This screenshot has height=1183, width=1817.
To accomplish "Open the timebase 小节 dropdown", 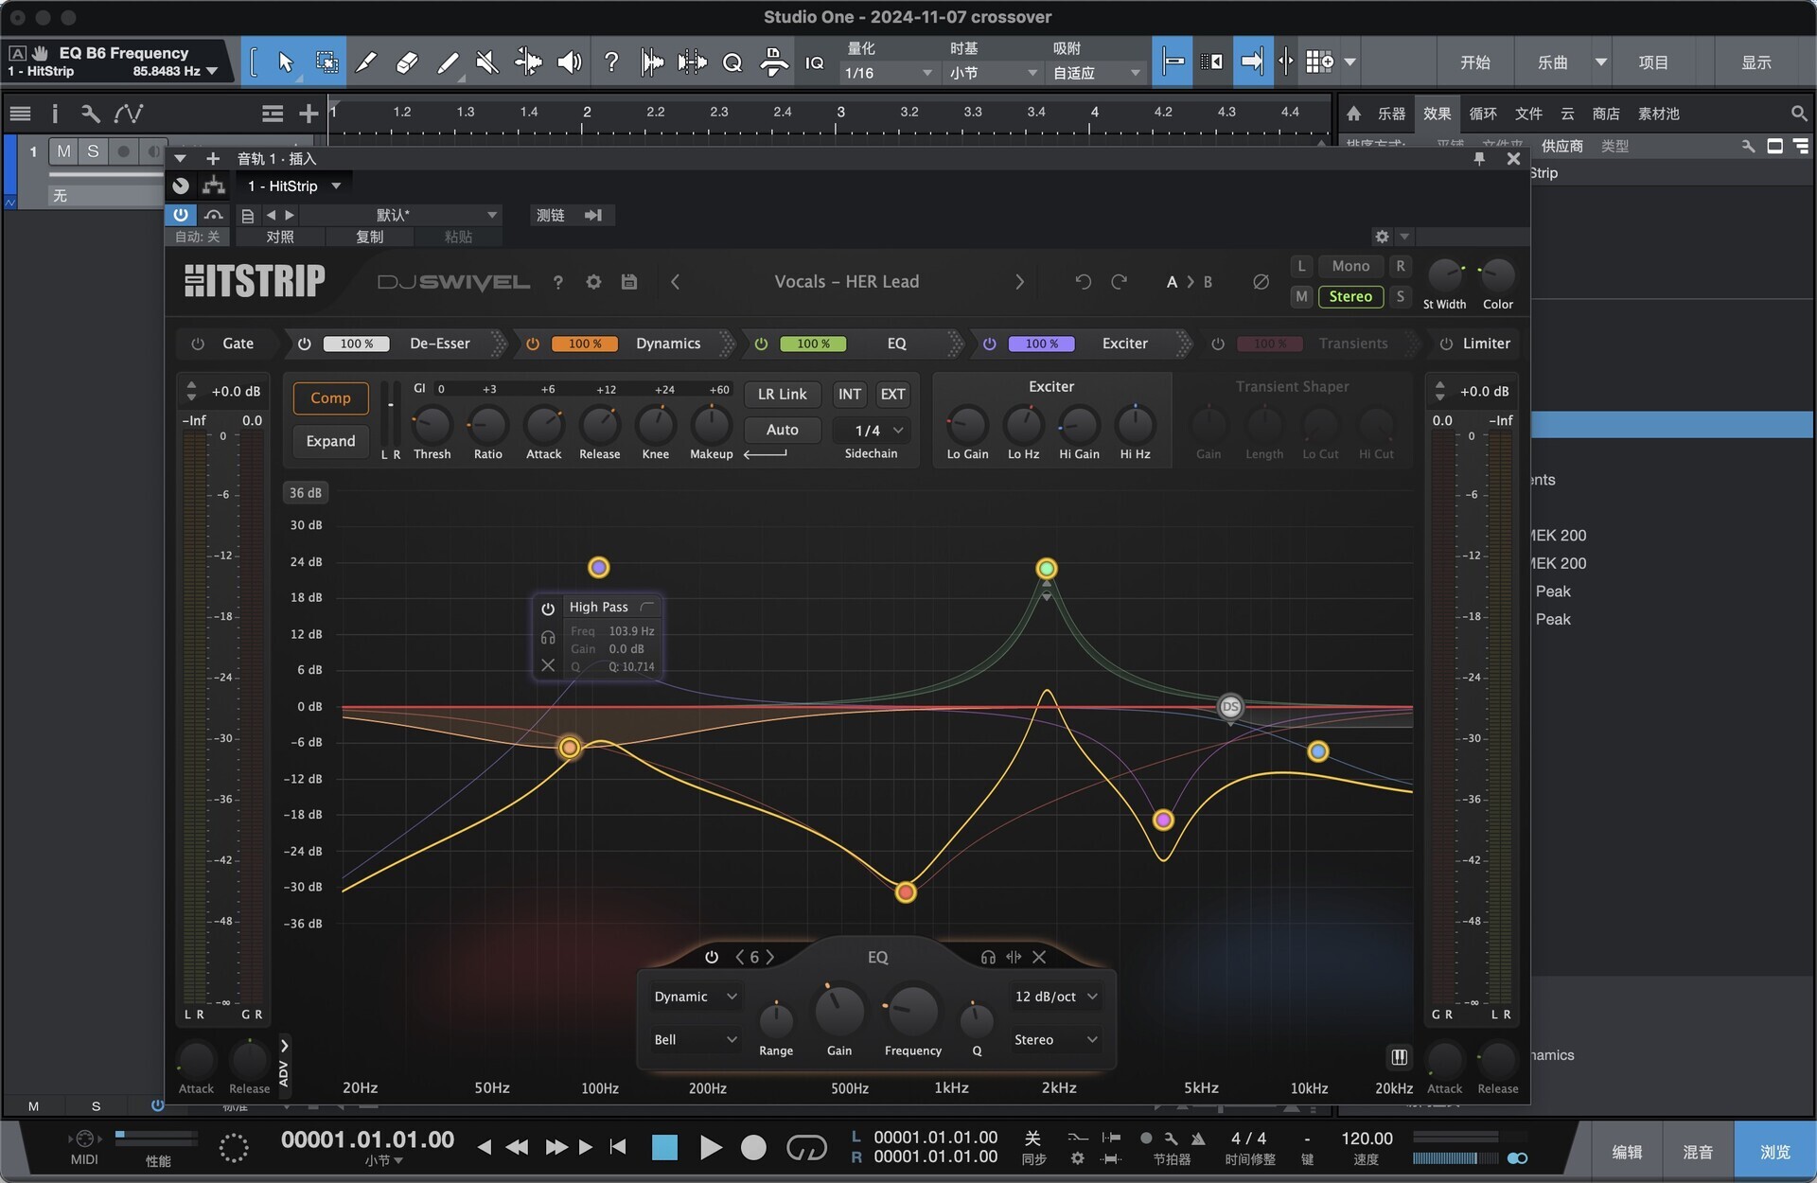I will point(993,73).
